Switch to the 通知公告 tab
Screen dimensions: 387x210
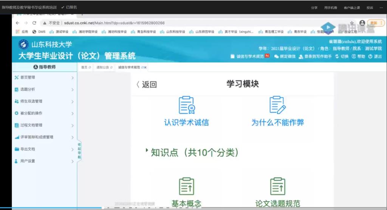click(x=102, y=67)
